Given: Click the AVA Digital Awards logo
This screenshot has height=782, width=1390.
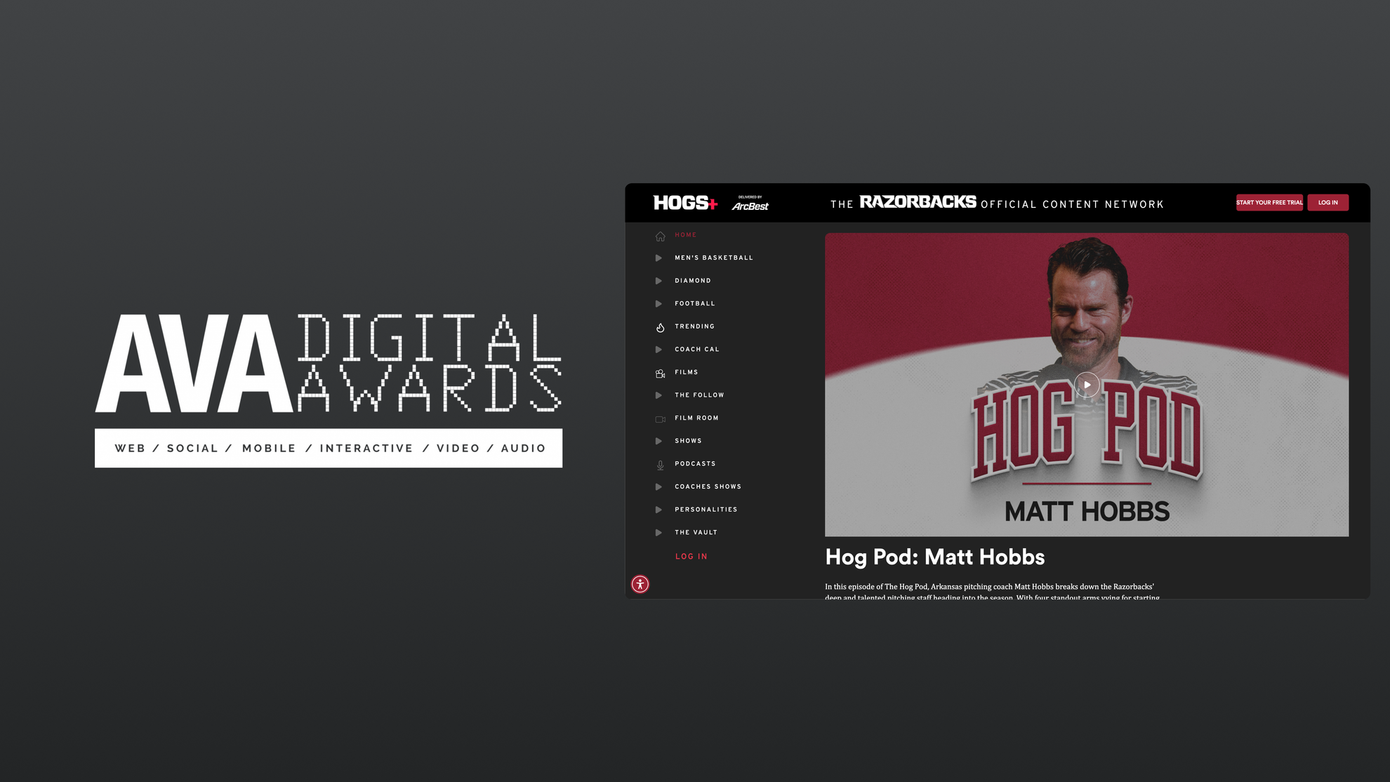Looking at the screenshot, I should pos(329,390).
